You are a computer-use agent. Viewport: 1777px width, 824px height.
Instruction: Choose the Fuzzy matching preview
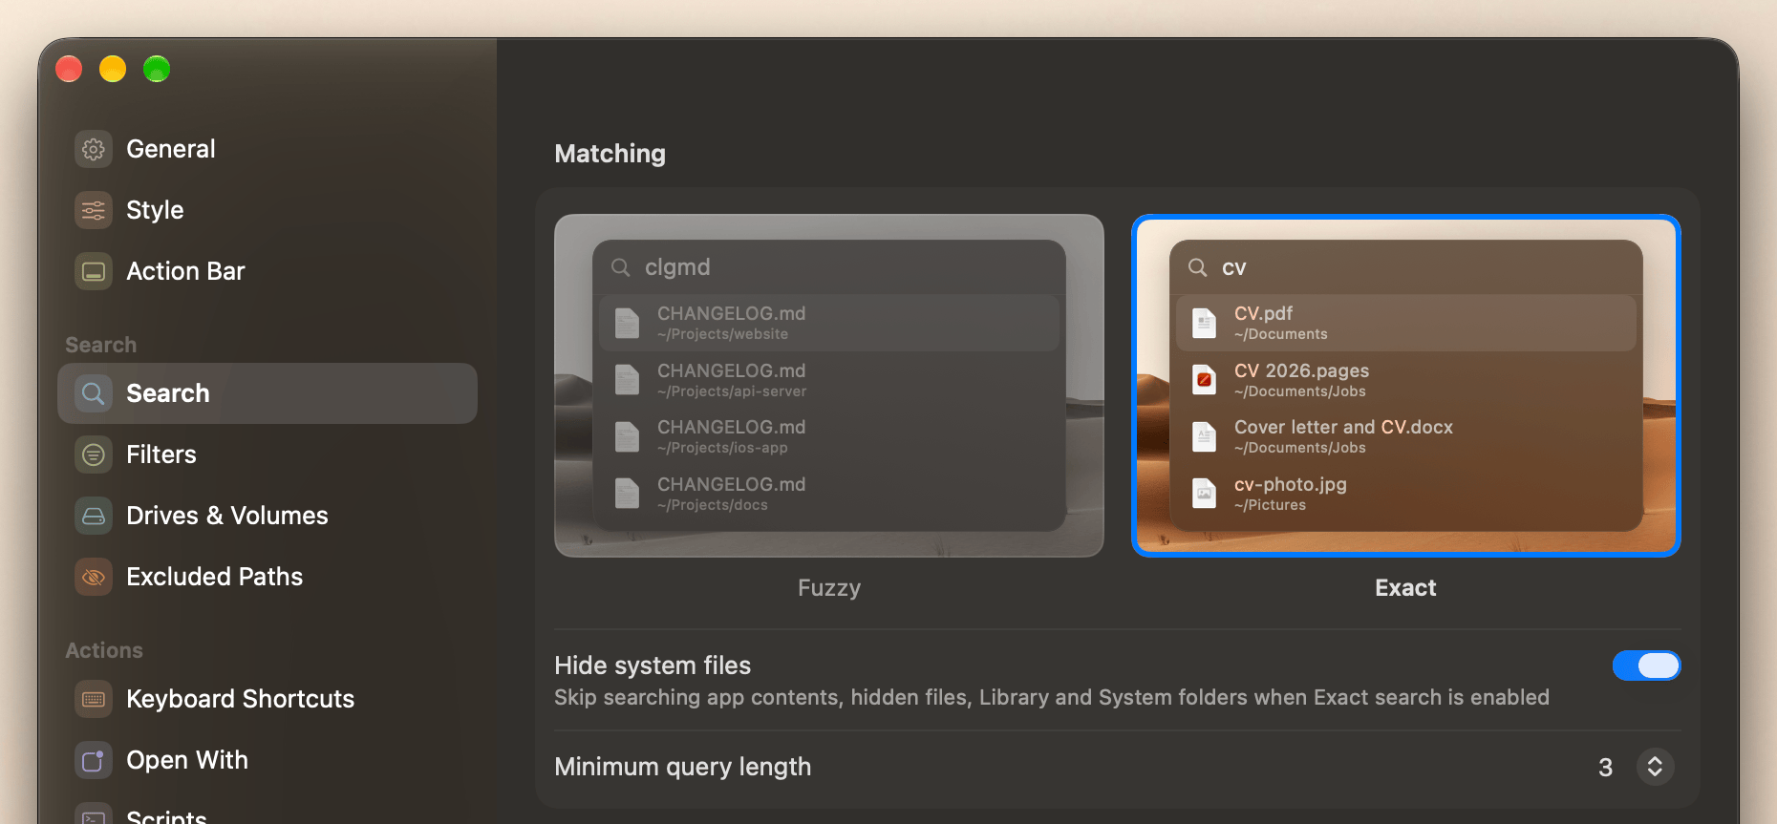(x=829, y=386)
